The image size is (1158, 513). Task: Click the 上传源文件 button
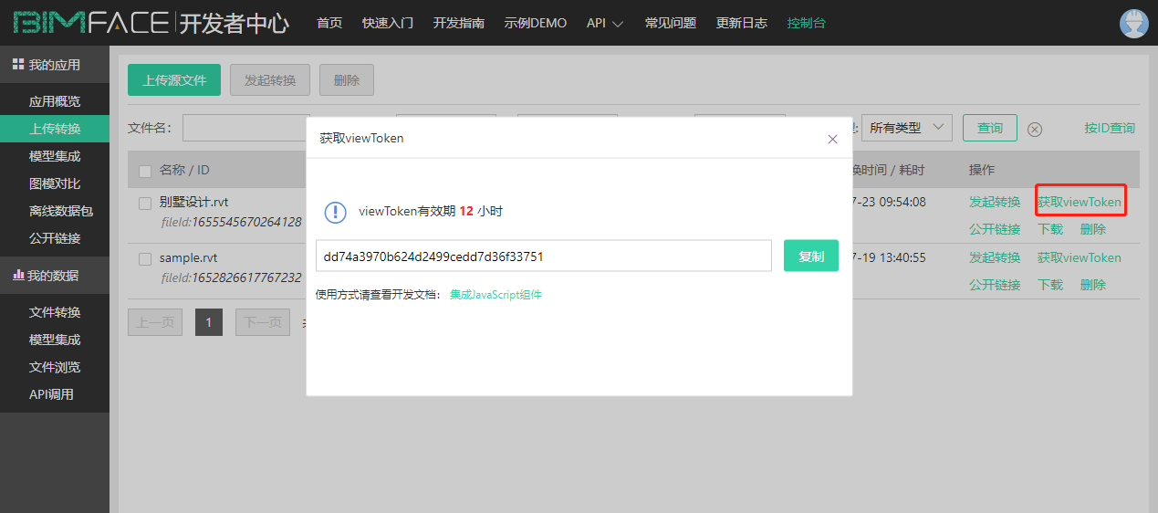[174, 80]
